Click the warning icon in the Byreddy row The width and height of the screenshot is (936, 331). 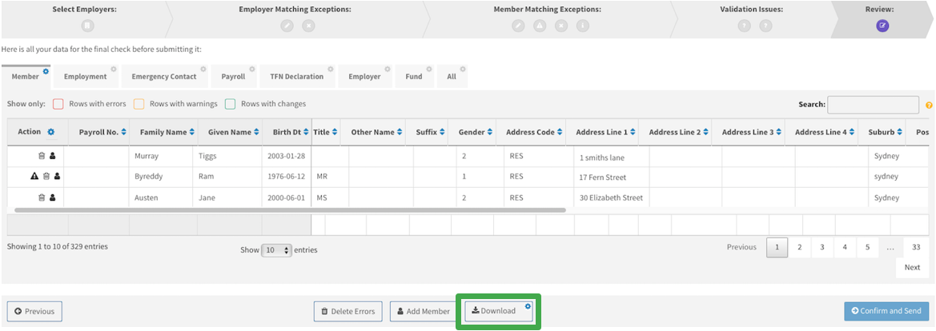click(34, 177)
